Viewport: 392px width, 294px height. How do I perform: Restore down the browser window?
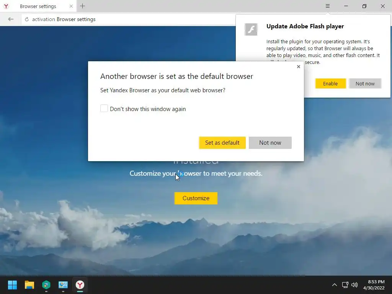pyautogui.click(x=364, y=6)
